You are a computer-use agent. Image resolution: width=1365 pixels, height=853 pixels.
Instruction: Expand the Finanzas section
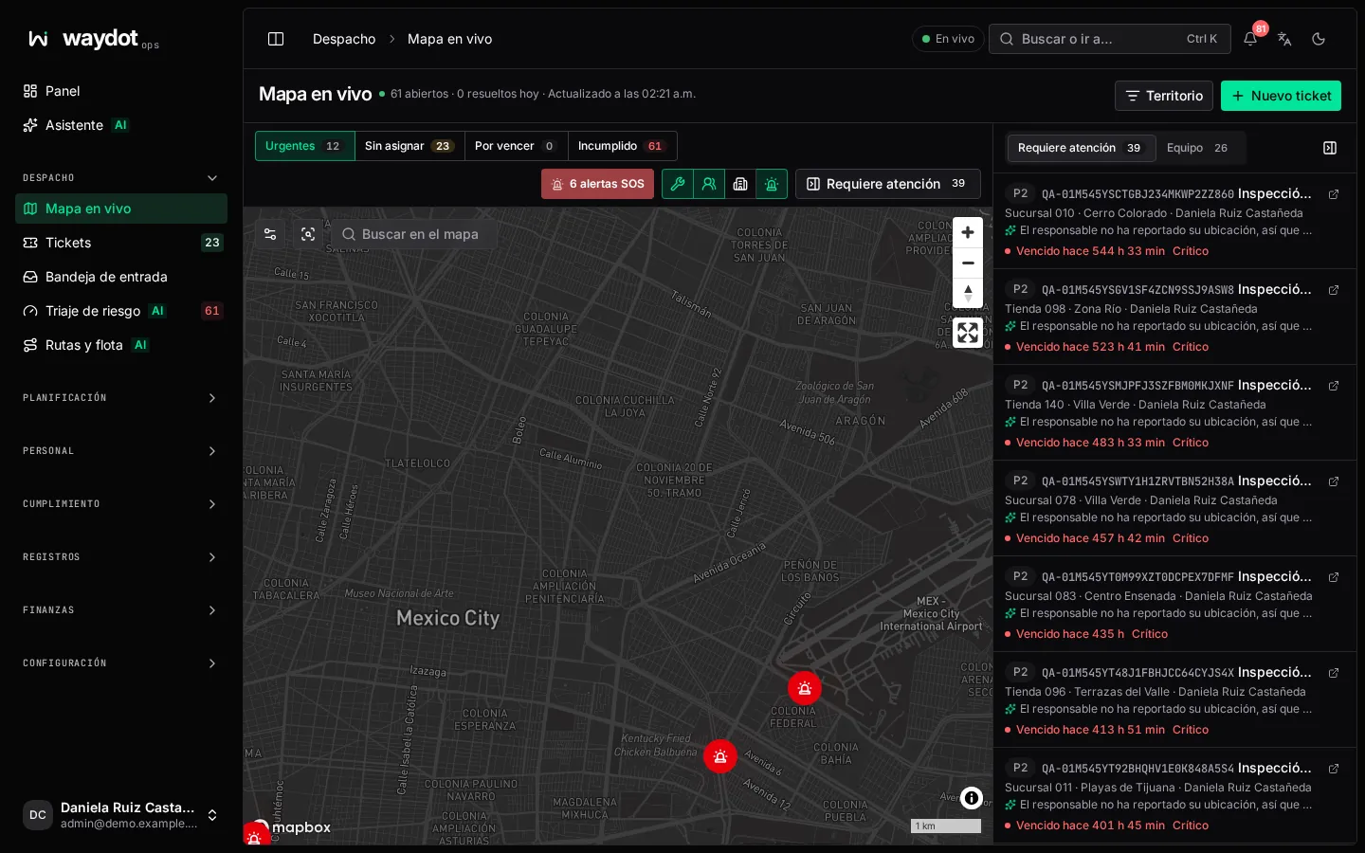tap(121, 610)
